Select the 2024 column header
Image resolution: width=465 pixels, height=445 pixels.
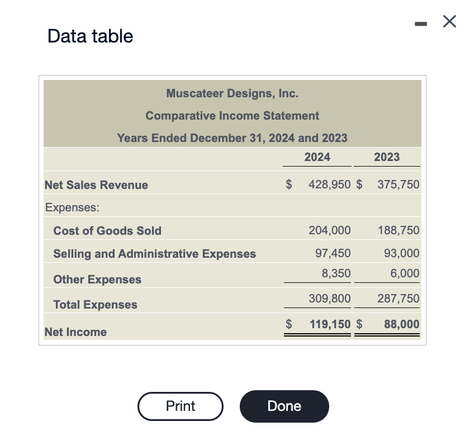[x=317, y=157]
